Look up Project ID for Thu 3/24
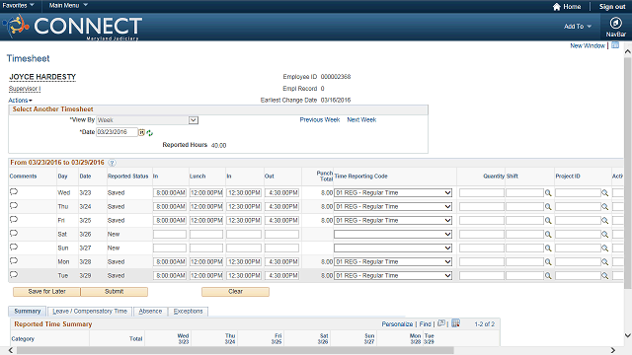This screenshot has height=355, width=632. click(x=605, y=207)
